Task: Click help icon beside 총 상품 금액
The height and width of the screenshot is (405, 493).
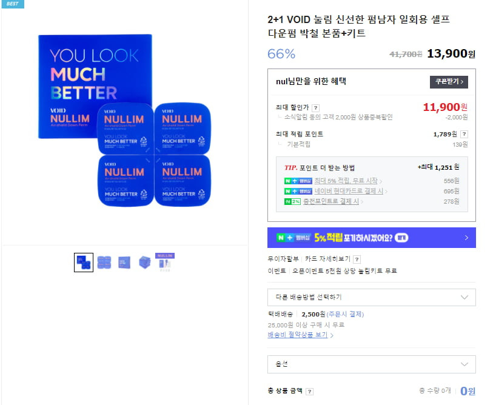Action: point(309,392)
